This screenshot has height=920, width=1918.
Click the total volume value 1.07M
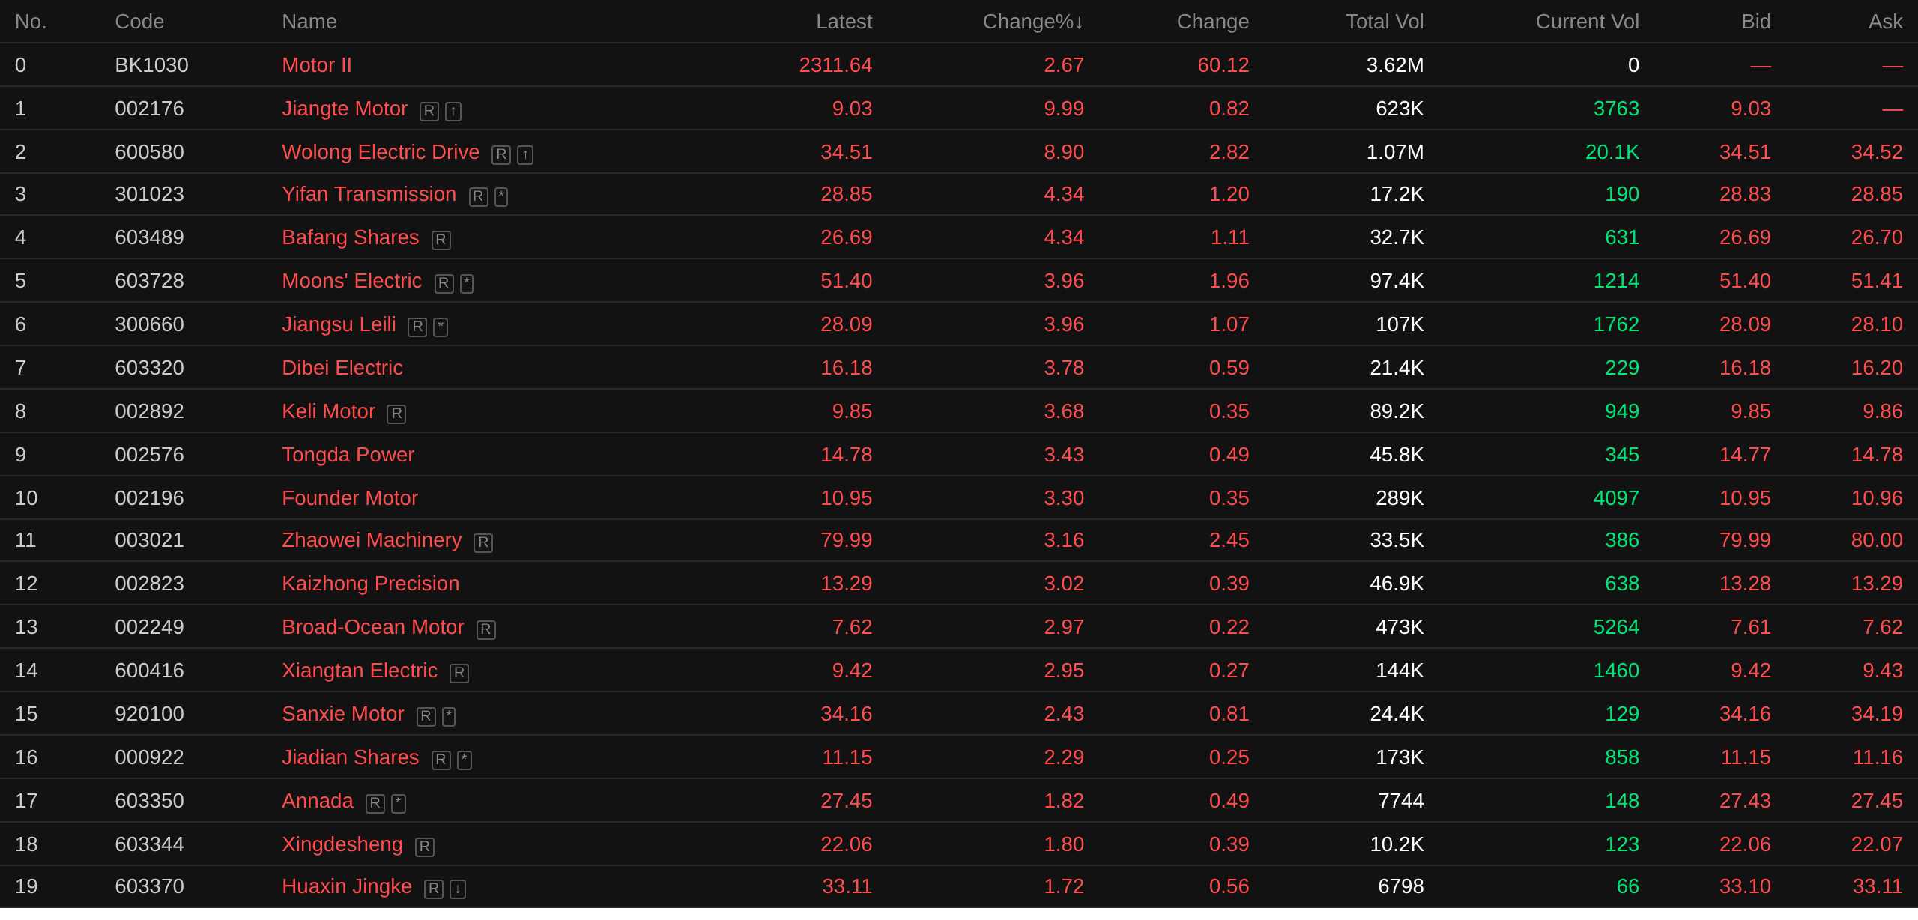coord(1395,152)
